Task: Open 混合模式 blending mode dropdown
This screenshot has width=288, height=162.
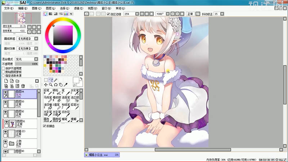Action: (36, 59)
